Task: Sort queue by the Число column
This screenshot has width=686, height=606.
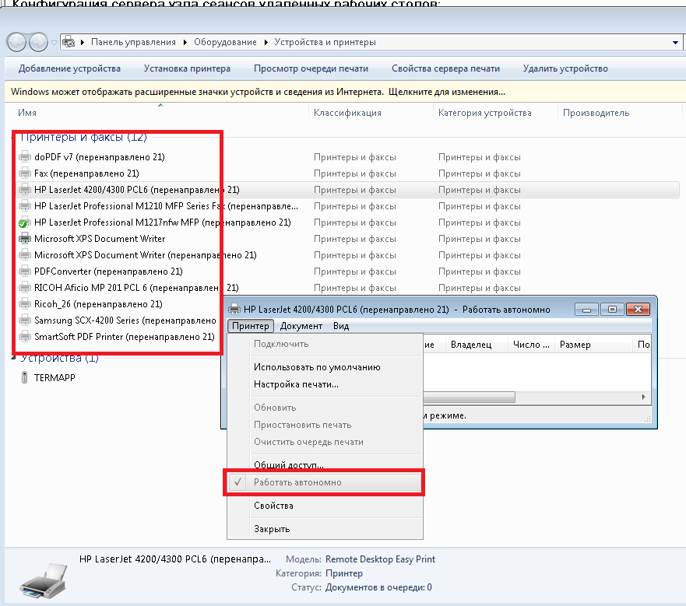Action: pos(531,345)
